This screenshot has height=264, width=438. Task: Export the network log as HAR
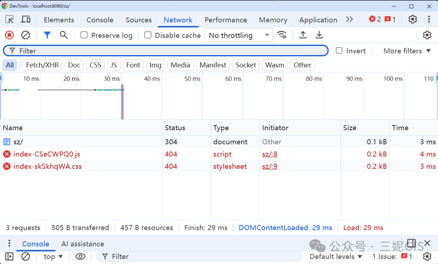click(319, 35)
